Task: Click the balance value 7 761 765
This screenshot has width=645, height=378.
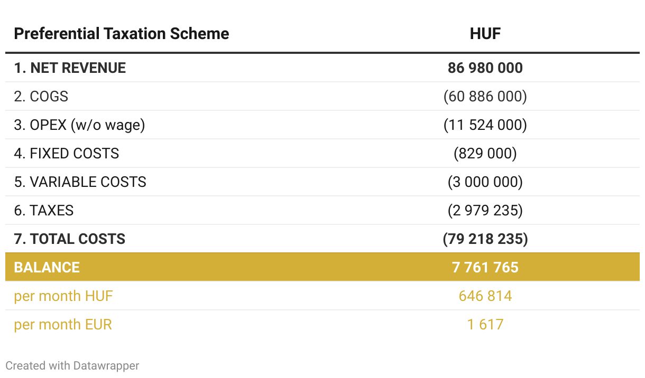Action: pos(485,267)
